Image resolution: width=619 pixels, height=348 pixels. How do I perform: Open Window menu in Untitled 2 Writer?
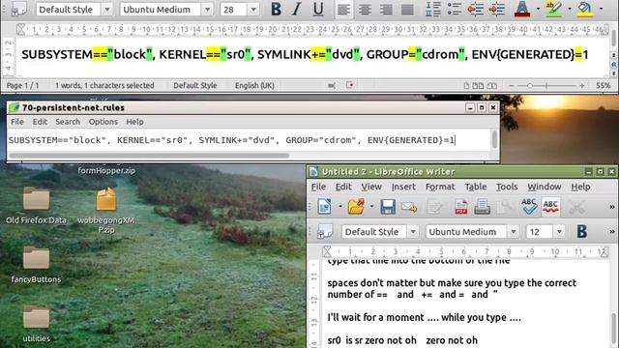(x=544, y=187)
